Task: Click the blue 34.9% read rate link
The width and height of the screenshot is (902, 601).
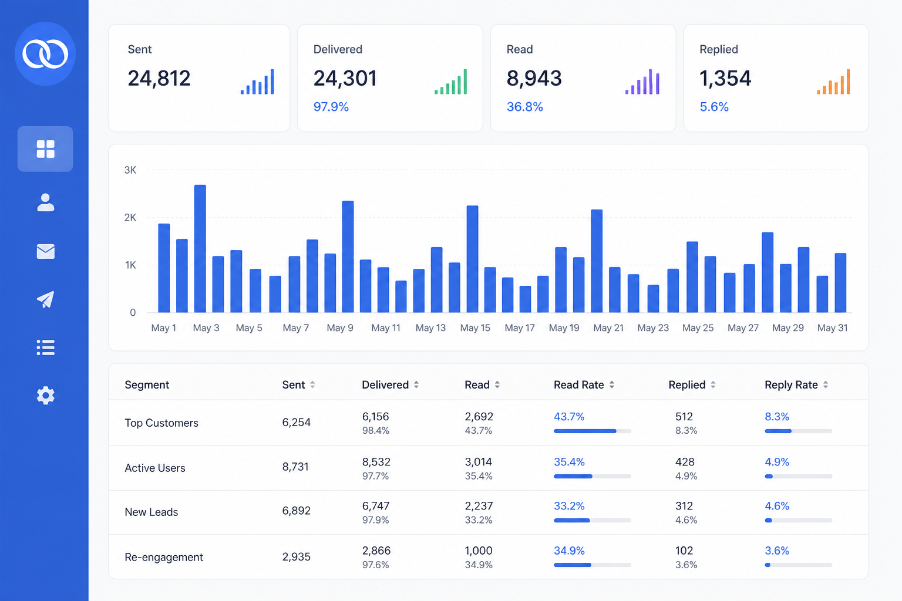Action: (x=569, y=551)
